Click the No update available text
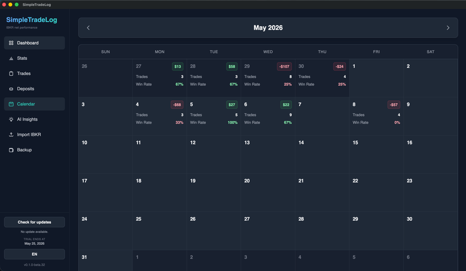The image size is (466, 271). pyautogui.click(x=34, y=232)
